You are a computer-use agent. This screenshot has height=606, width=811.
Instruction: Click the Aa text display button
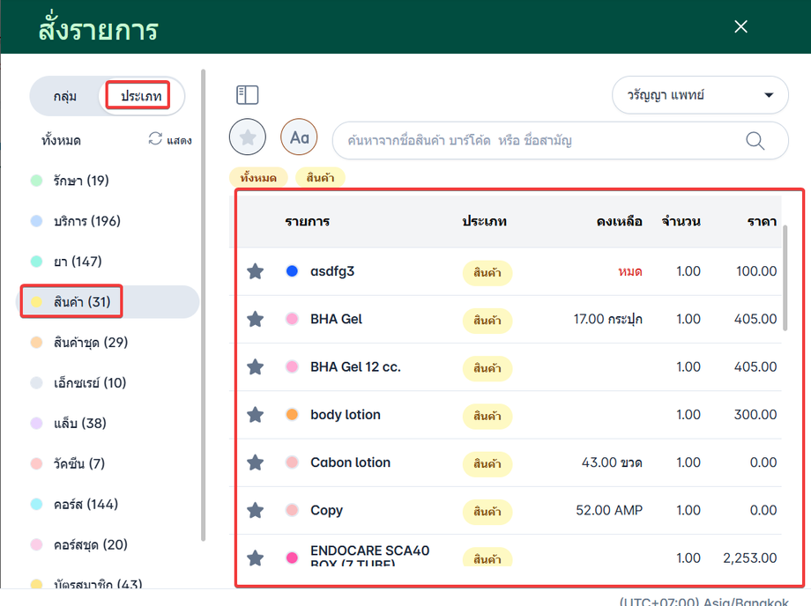click(299, 137)
